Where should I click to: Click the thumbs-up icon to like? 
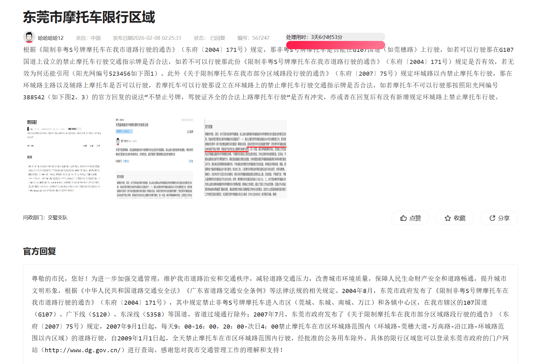(x=403, y=218)
